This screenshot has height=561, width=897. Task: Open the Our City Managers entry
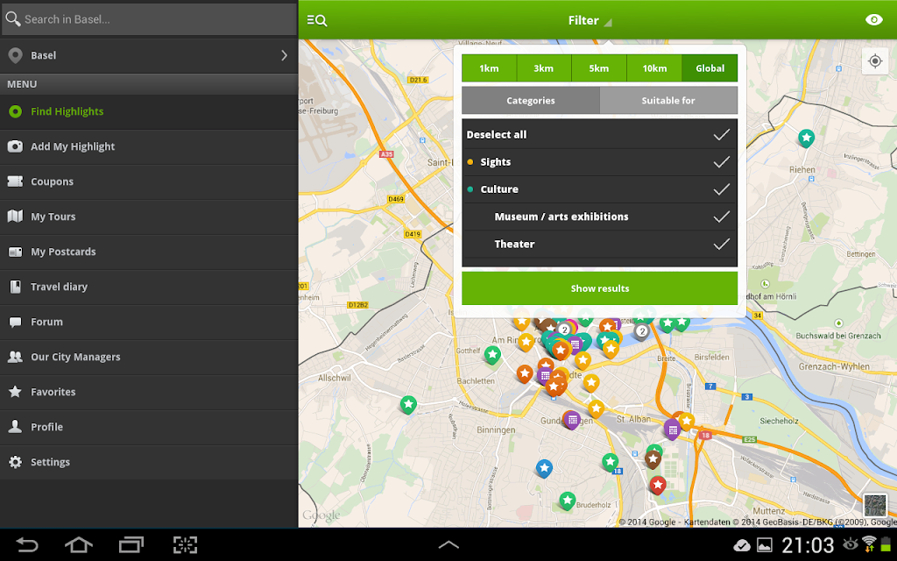[x=149, y=357]
